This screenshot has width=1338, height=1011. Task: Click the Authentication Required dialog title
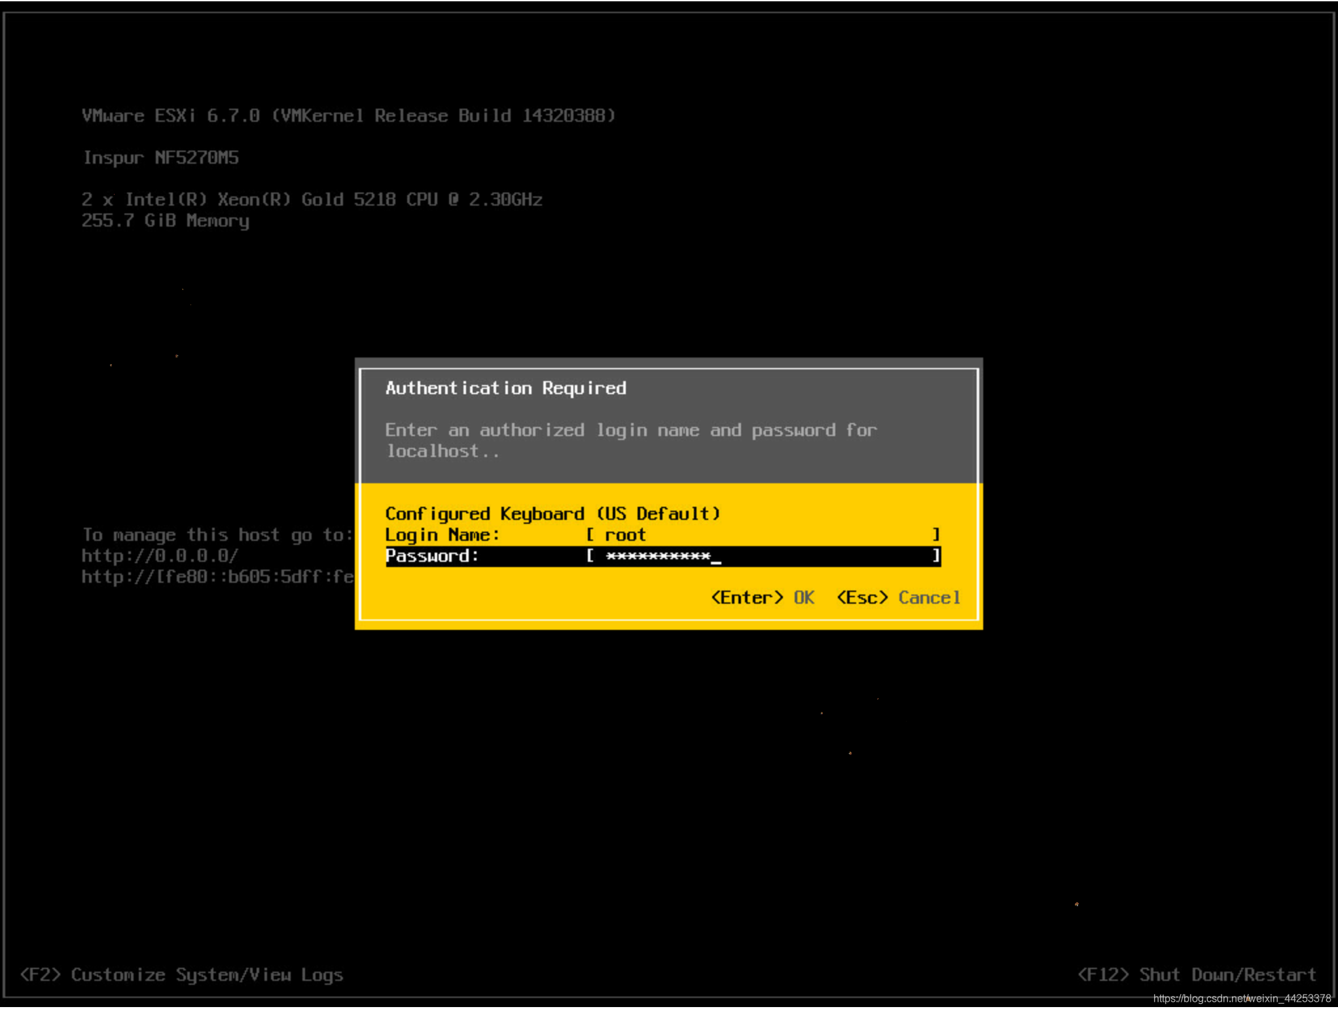tap(505, 388)
